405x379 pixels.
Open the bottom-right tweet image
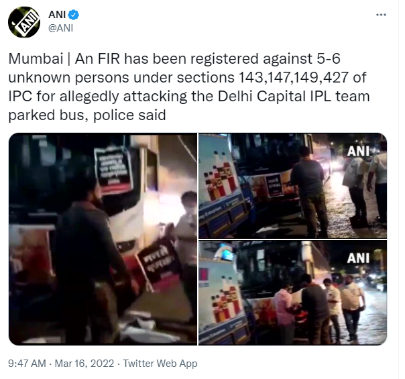pos(292,293)
